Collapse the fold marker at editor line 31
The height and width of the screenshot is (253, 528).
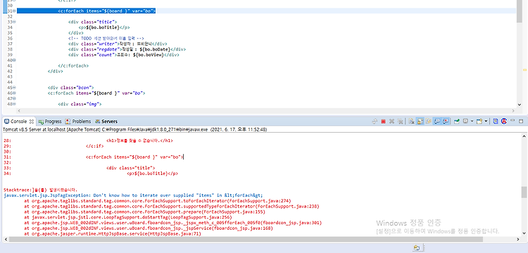click(x=14, y=11)
